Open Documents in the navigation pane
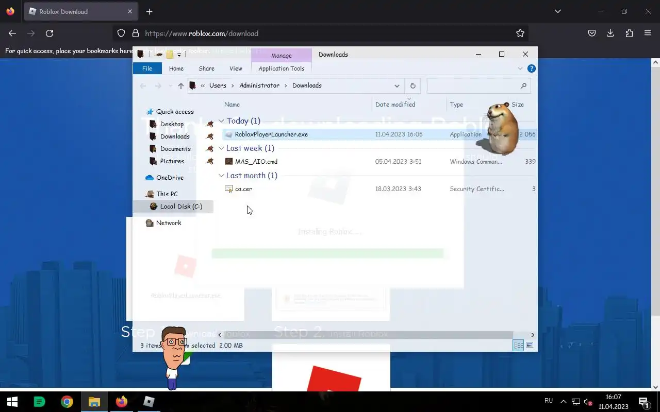 [x=175, y=149]
